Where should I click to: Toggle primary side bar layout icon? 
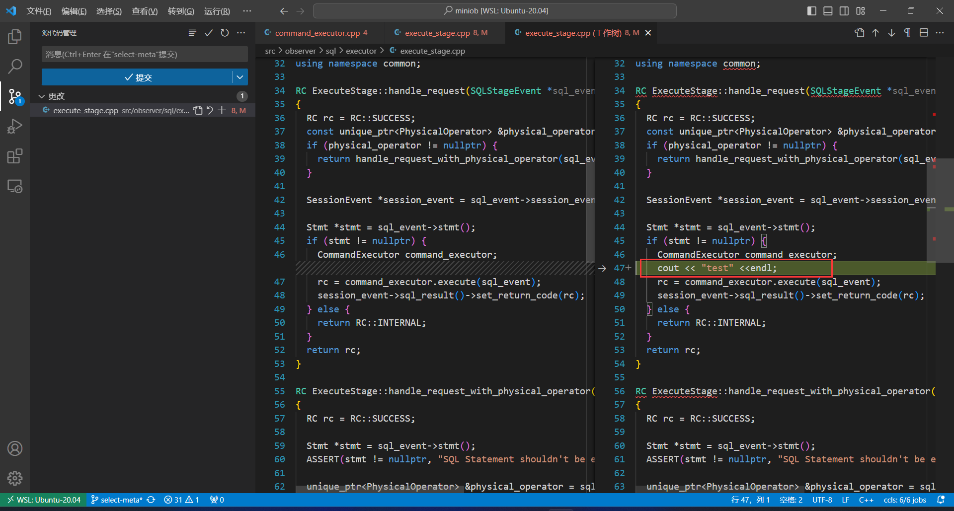[x=812, y=11]
